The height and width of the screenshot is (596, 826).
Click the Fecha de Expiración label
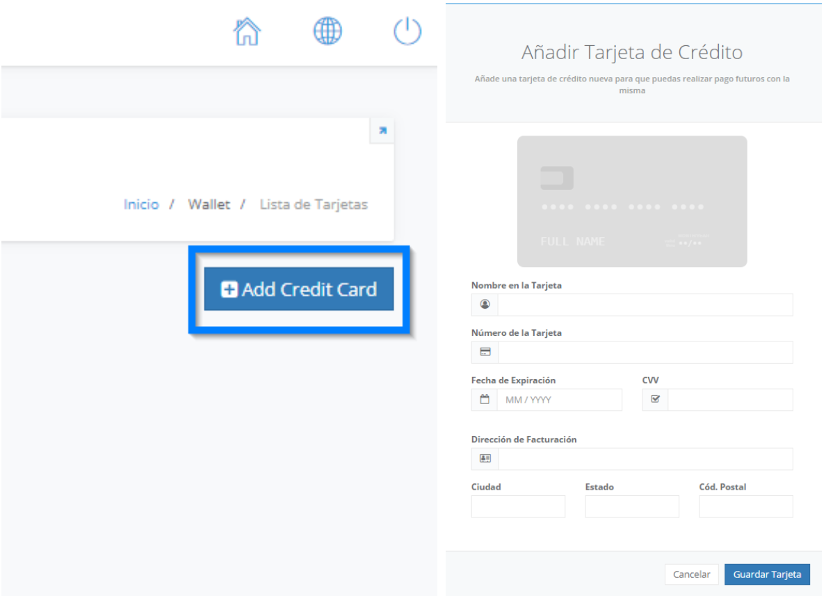click(513, 380)
